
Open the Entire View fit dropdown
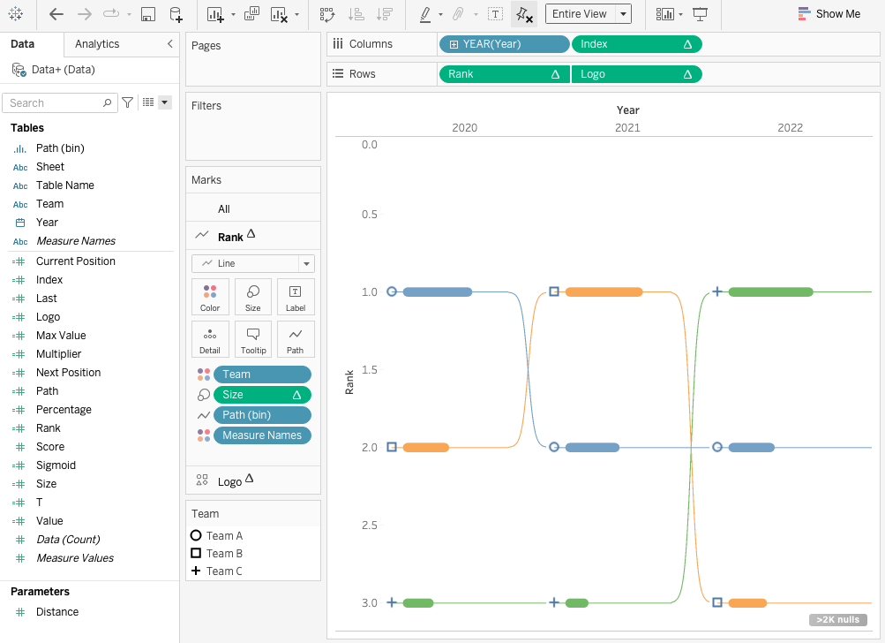point(623,14)
